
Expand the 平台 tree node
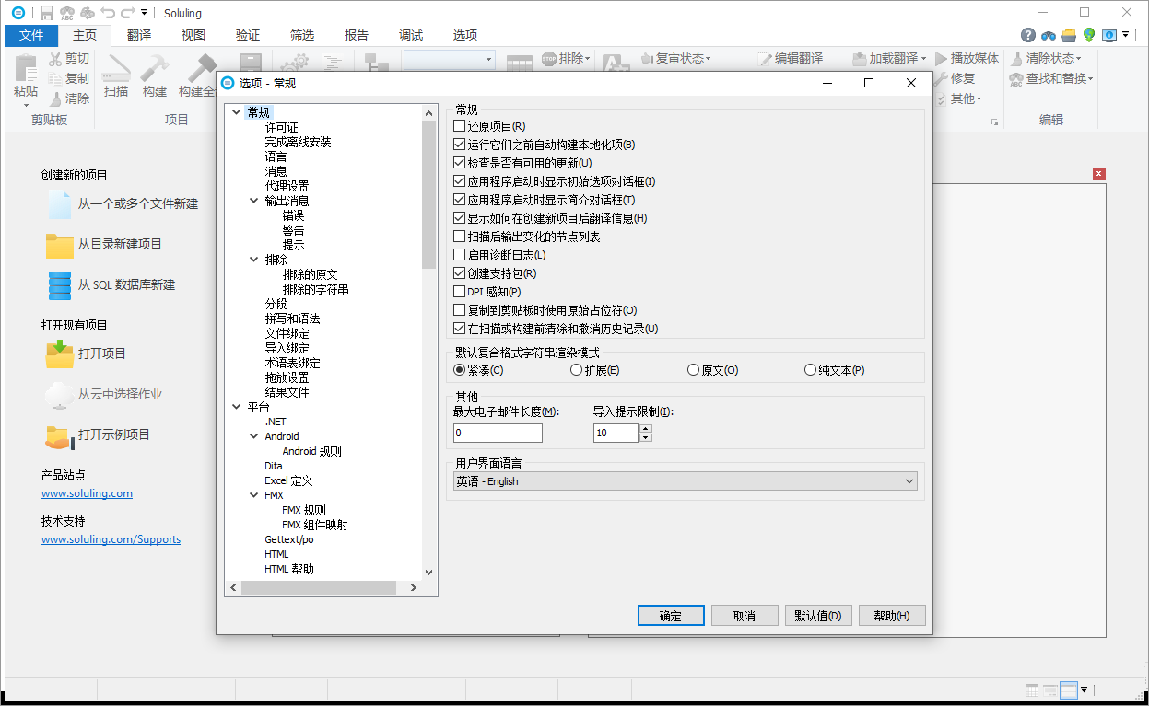point(237,406)
